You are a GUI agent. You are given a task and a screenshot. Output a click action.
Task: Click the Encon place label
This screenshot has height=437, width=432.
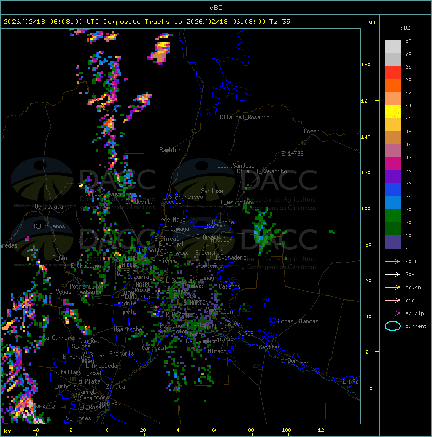312,131
